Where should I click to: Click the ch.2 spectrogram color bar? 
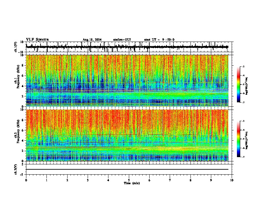coord(239,139)
